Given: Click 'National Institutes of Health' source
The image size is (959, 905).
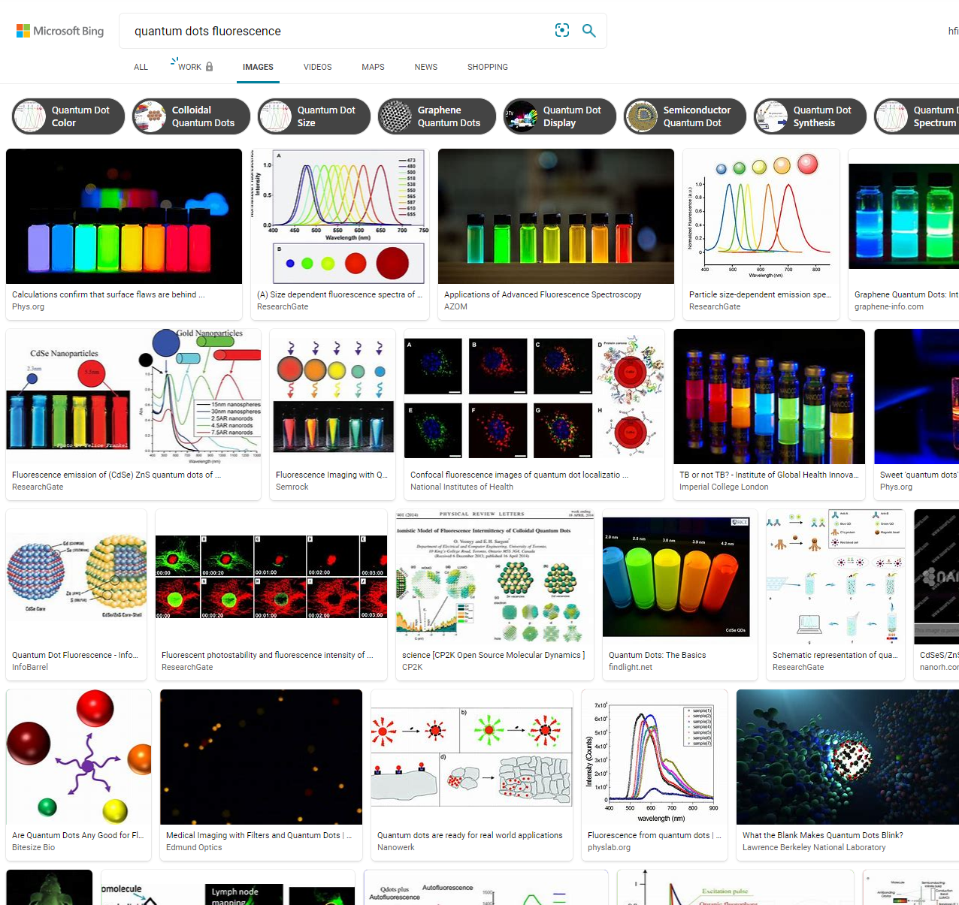Looking at the screenshot, I should pyautogui.click(x=461, y=487).
